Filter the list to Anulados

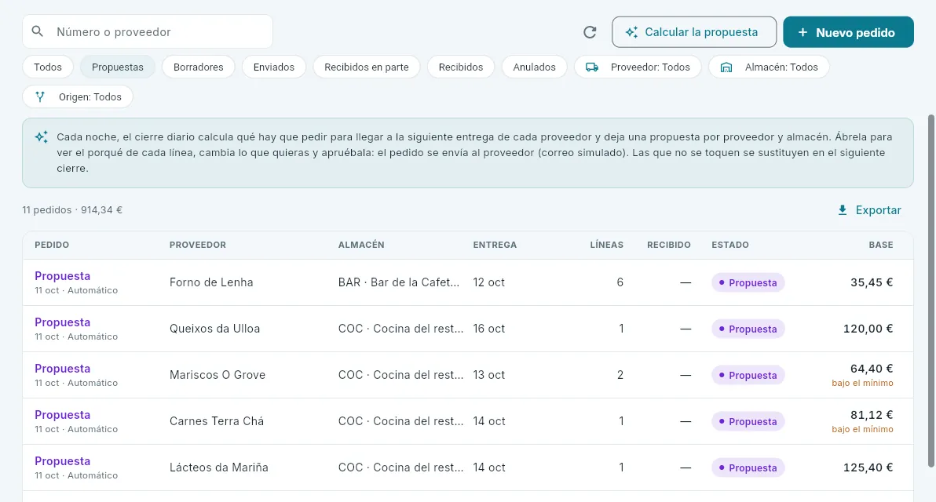[534, 67]
